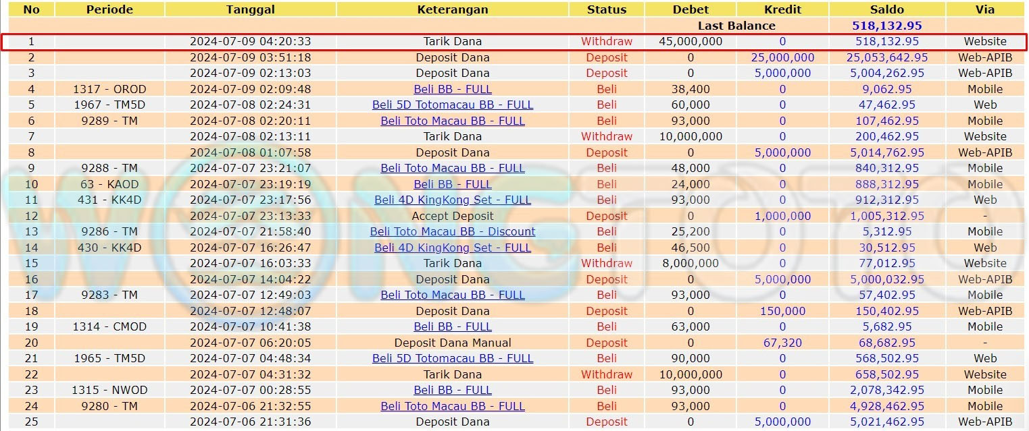
Task: Open the Beli BB - FULL link for period 1317 - OROD
Action: 453,89
